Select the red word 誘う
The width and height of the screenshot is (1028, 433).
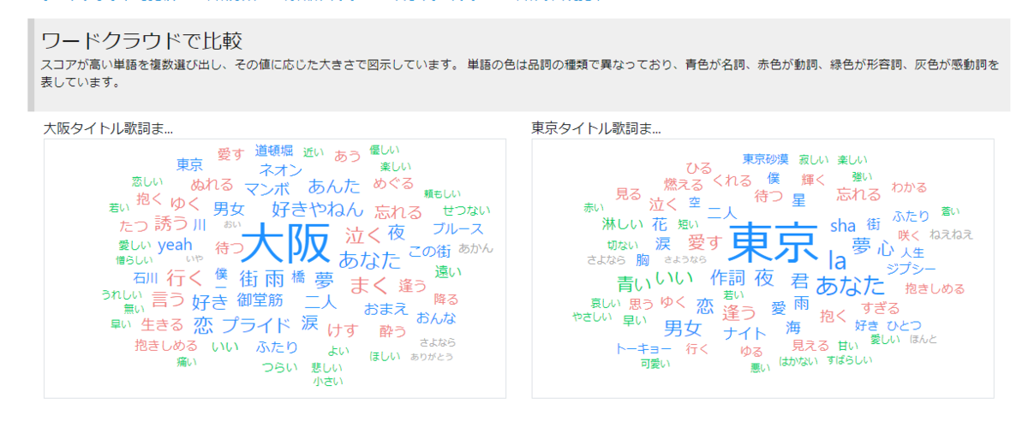pyautogui.click(x=172, y=224)
